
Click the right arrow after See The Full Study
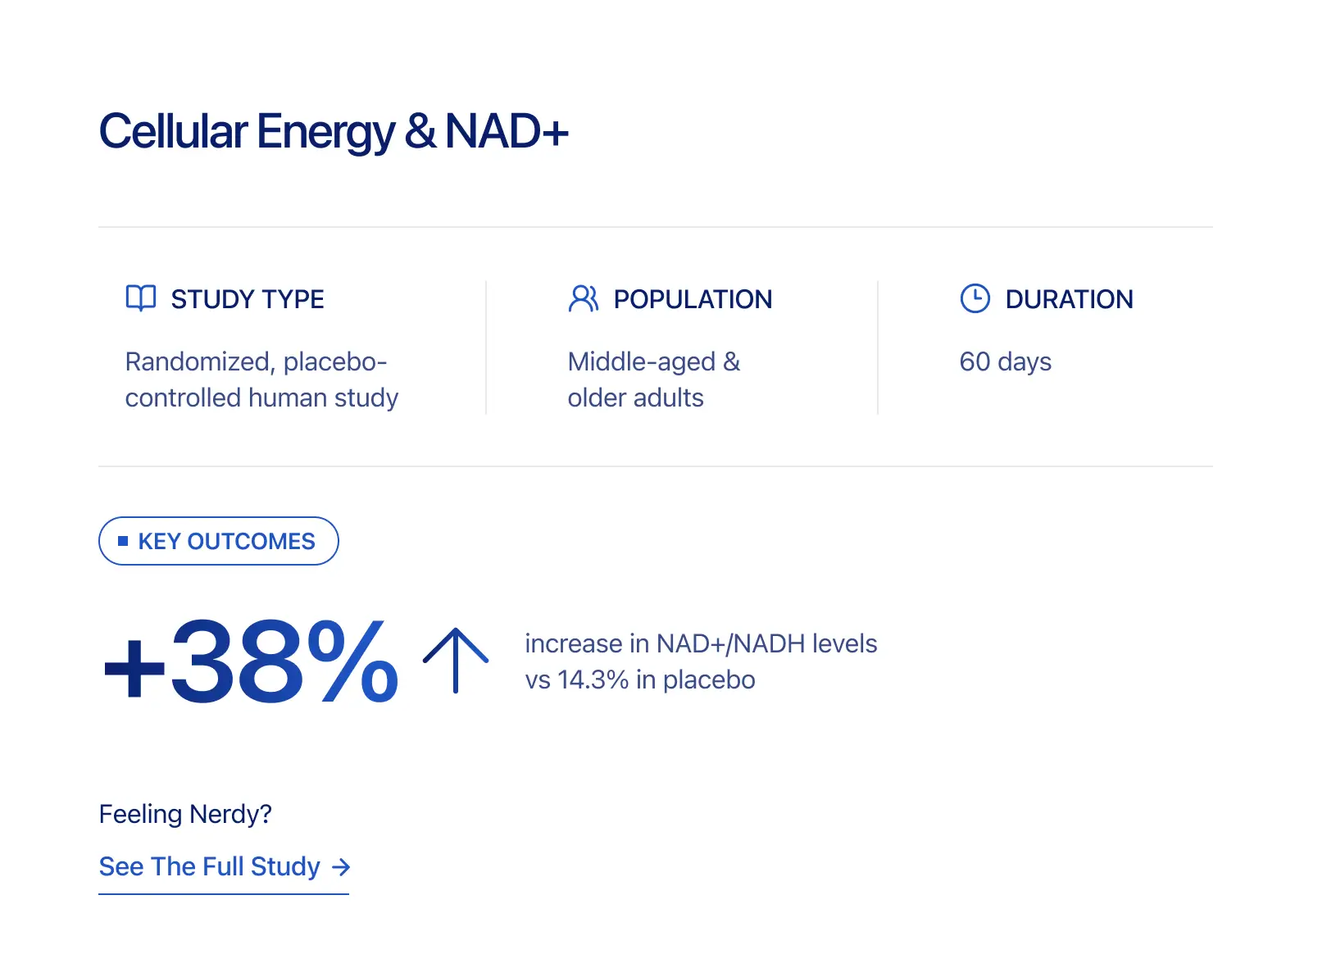341,867
